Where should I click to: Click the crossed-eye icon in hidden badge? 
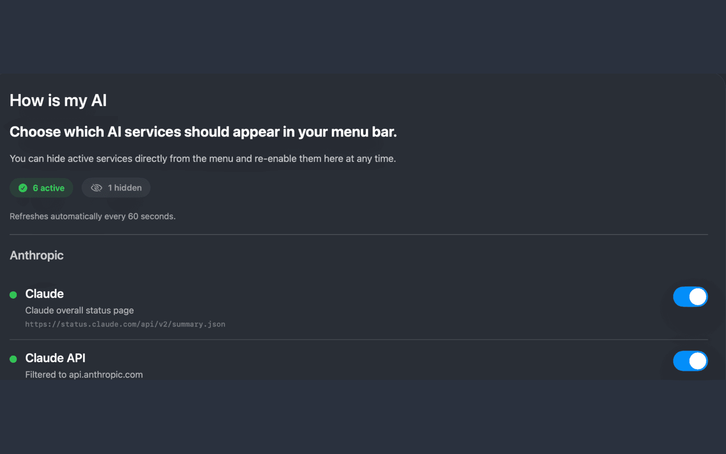[x=96, y=188]
